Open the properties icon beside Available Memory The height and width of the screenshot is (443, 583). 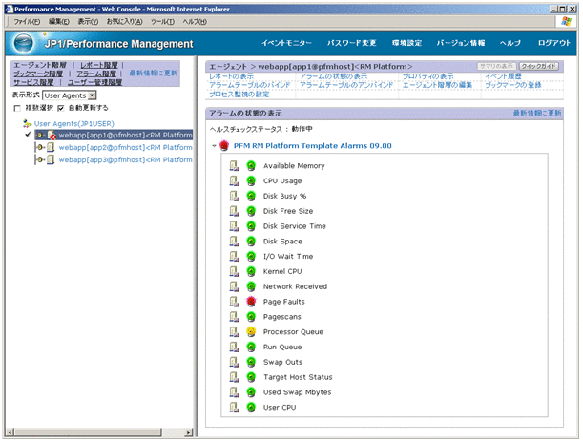(x=235, y=165)
